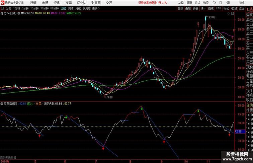This screenshot has width=253, height=163.
Task: Expand the 特力A indicator dropdown arrow
Action: pos(19,13)
